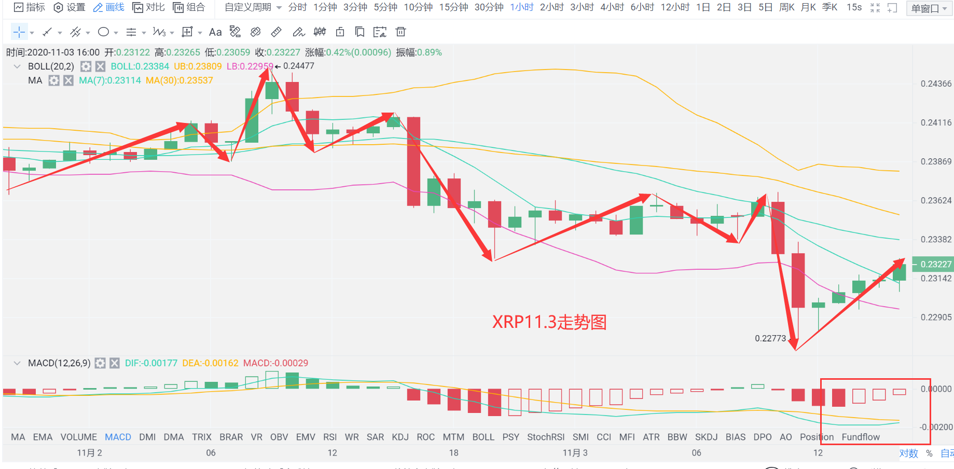Image resolution: width=954 pixels, height=469 pixels.
Task: Expand the trend line tool dropdown arrow
Action: (60, 33)
